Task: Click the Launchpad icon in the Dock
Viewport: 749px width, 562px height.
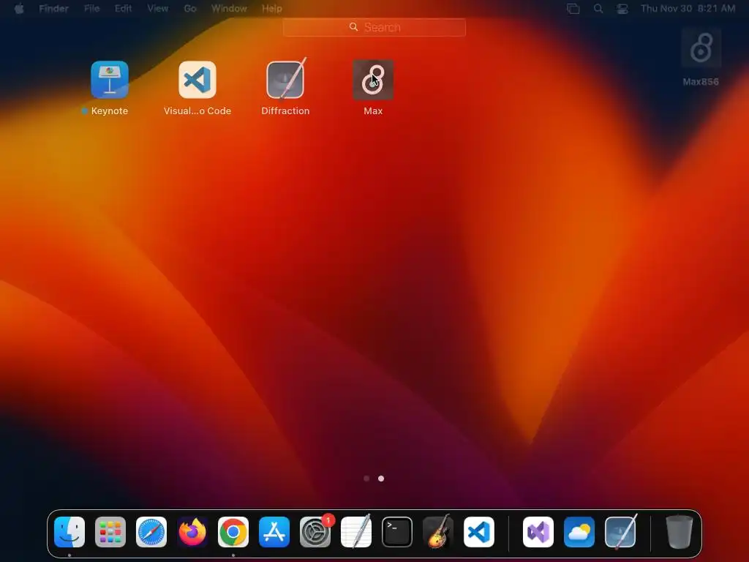Action: [x=110, y=532]
